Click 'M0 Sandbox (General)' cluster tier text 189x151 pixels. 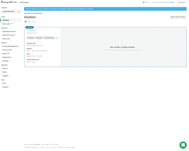point(34,45)
